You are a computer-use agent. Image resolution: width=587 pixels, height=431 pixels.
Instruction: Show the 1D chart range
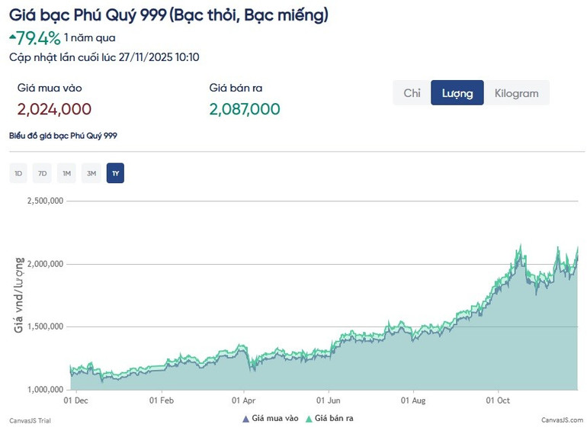click(x=18, y=174)
